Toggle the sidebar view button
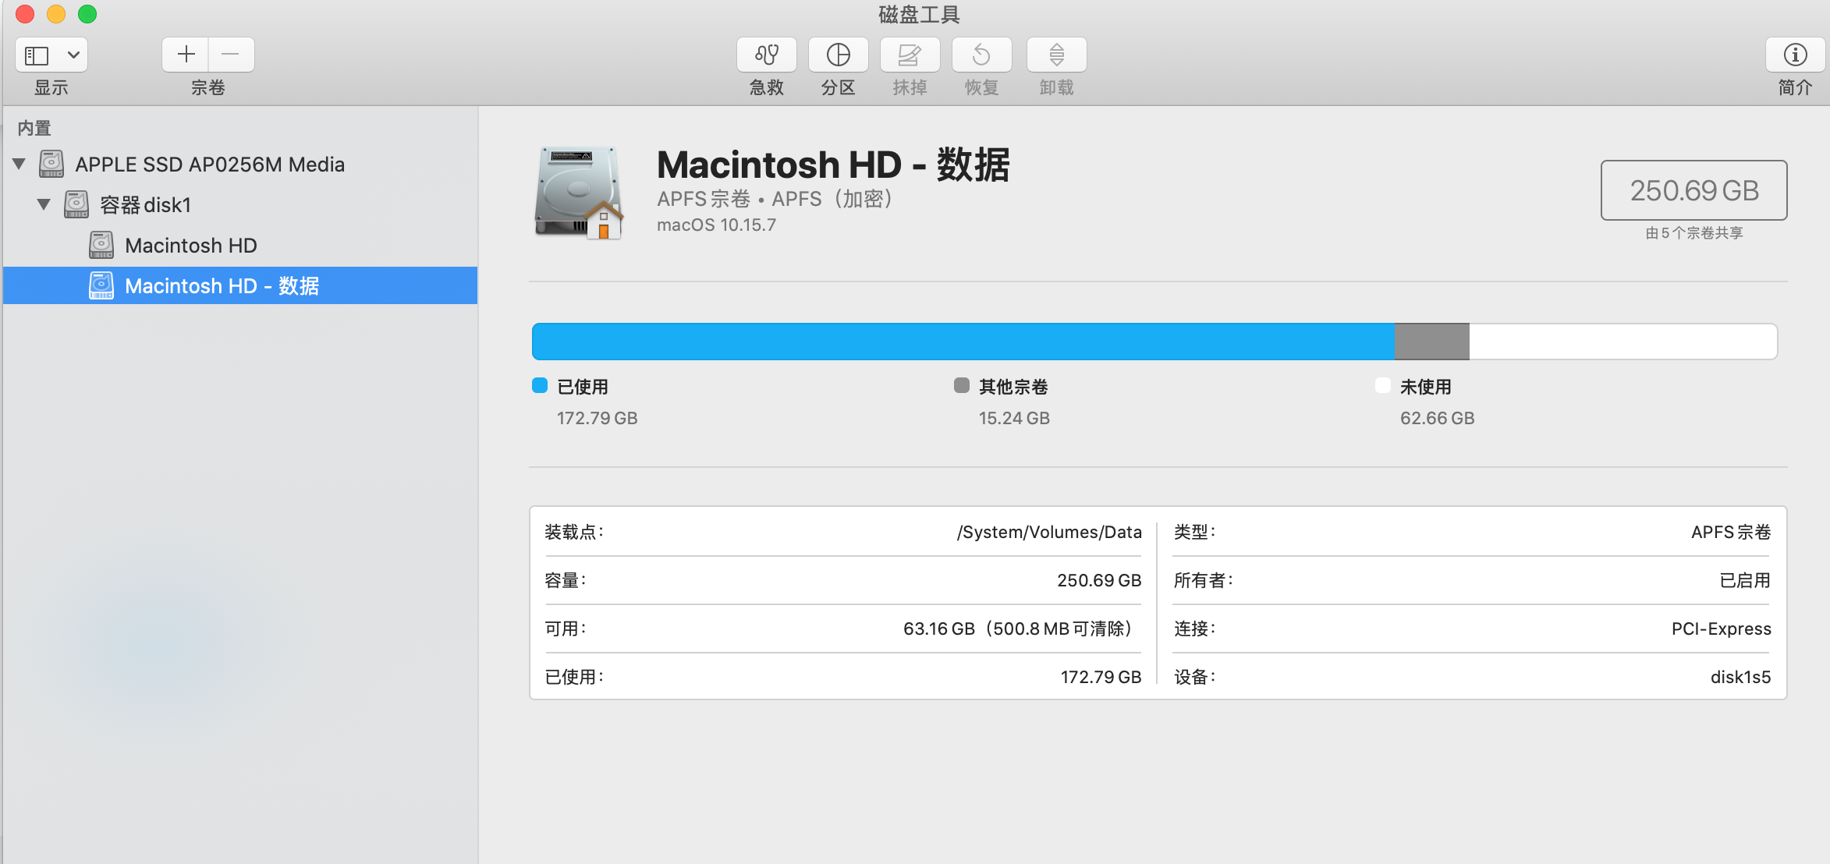 pyautogui.click(x=37, y=55)
